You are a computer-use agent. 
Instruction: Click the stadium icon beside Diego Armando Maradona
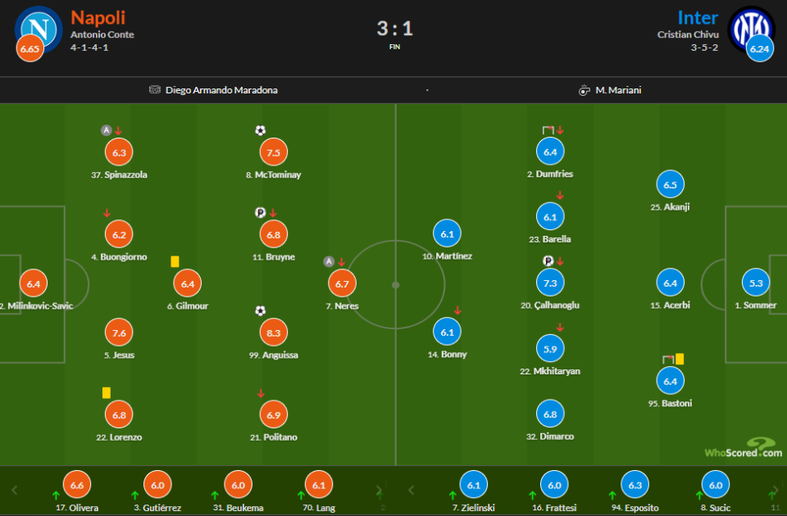(x=155, y=90)
